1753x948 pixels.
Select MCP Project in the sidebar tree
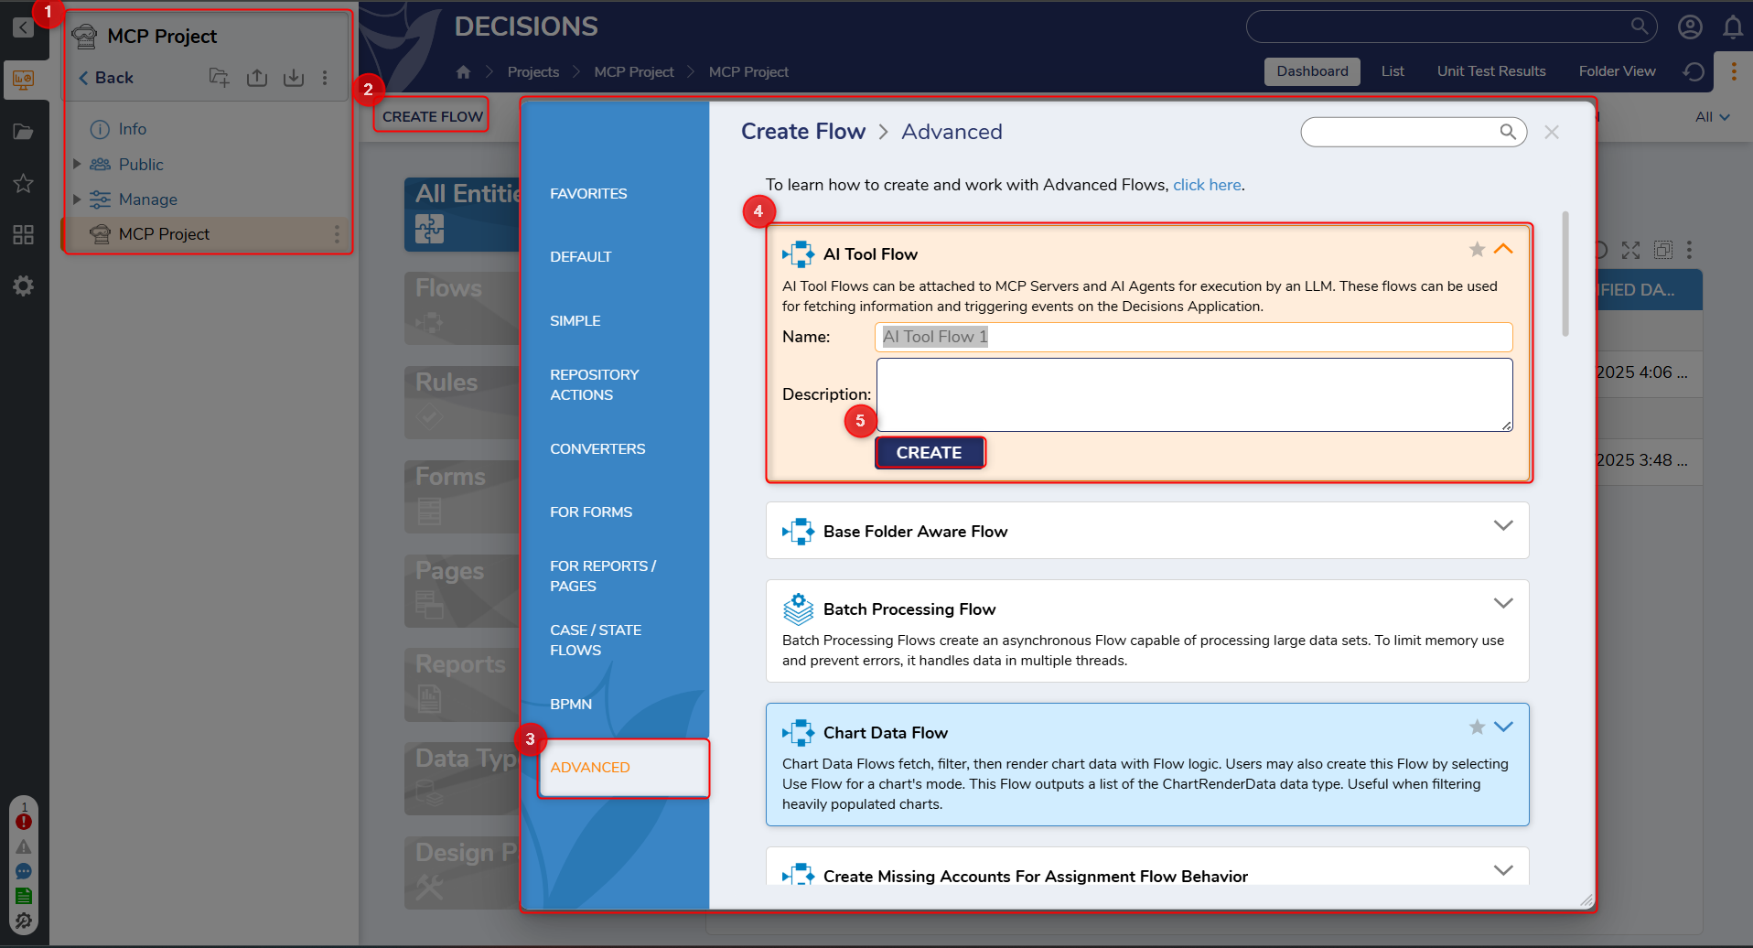164,234
